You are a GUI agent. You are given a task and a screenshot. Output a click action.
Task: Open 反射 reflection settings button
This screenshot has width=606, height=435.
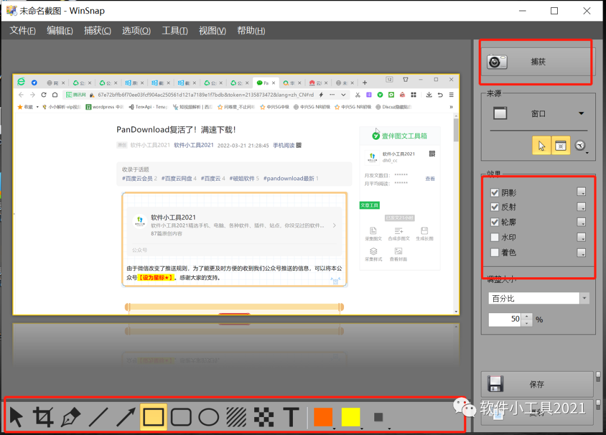pos(581,207)
